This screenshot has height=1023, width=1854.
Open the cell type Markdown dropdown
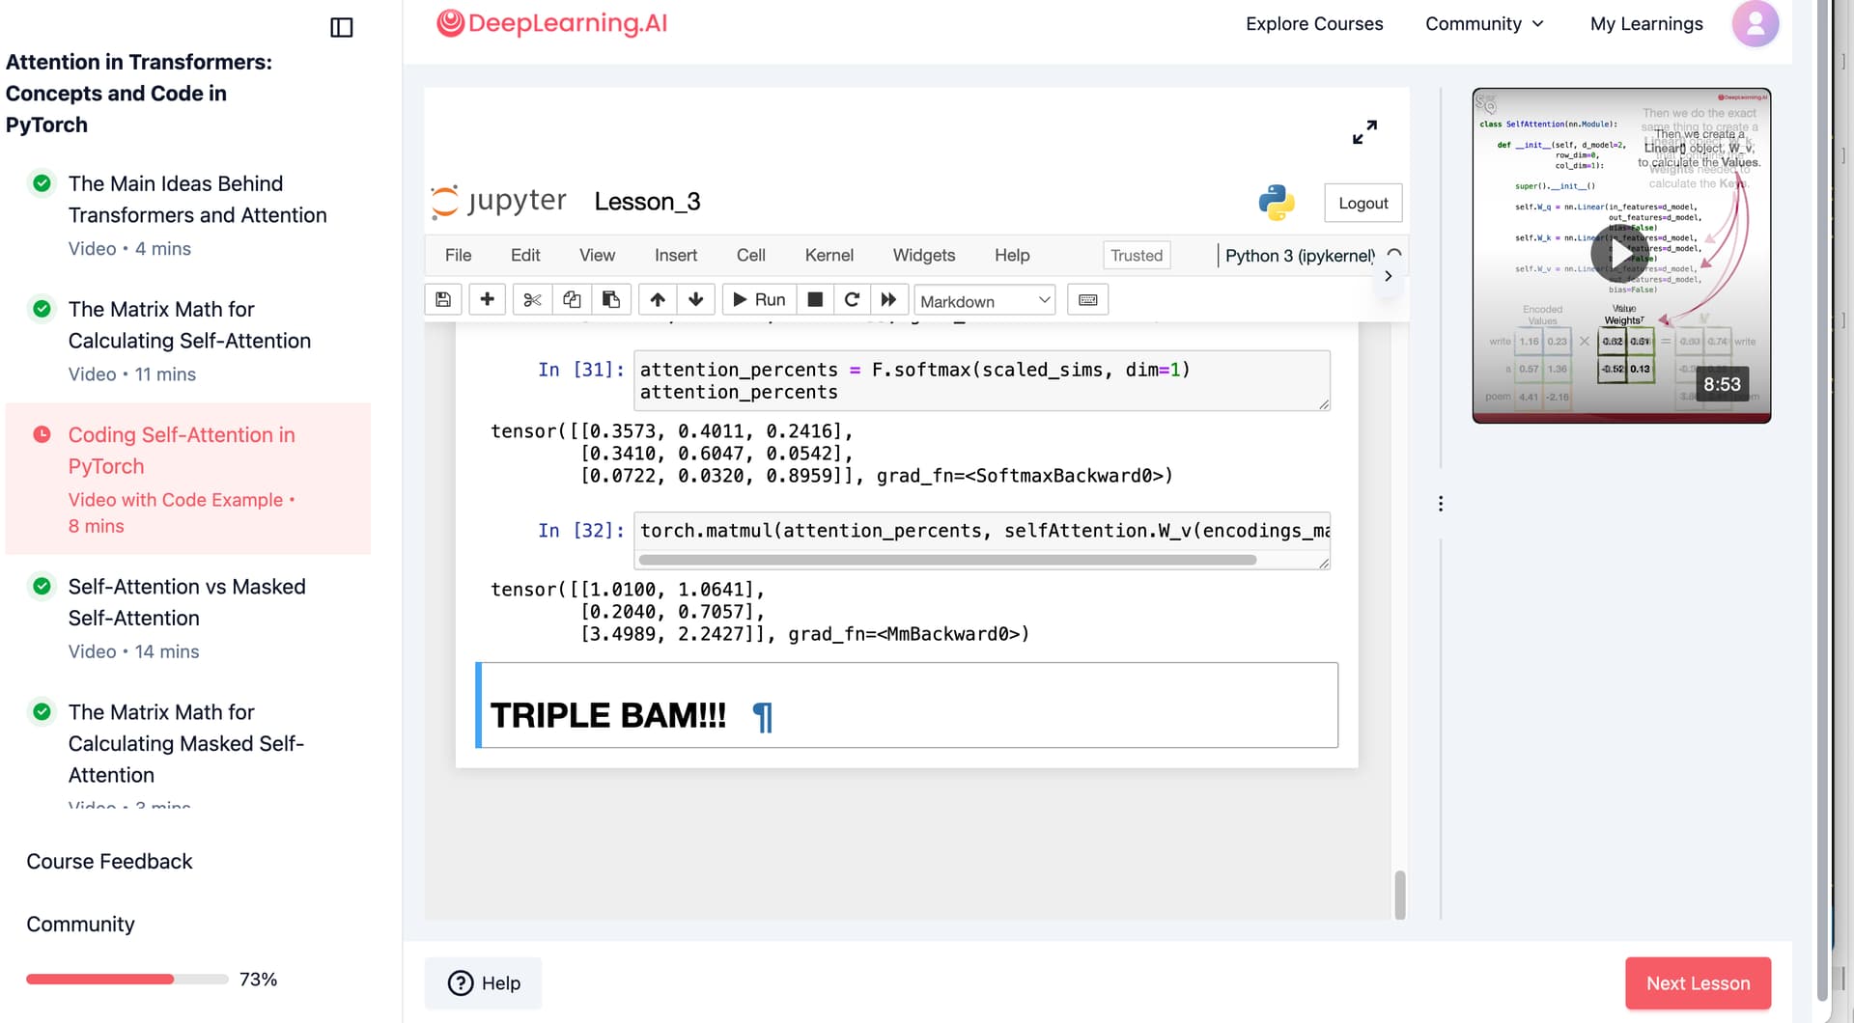[x=985, y=300]
